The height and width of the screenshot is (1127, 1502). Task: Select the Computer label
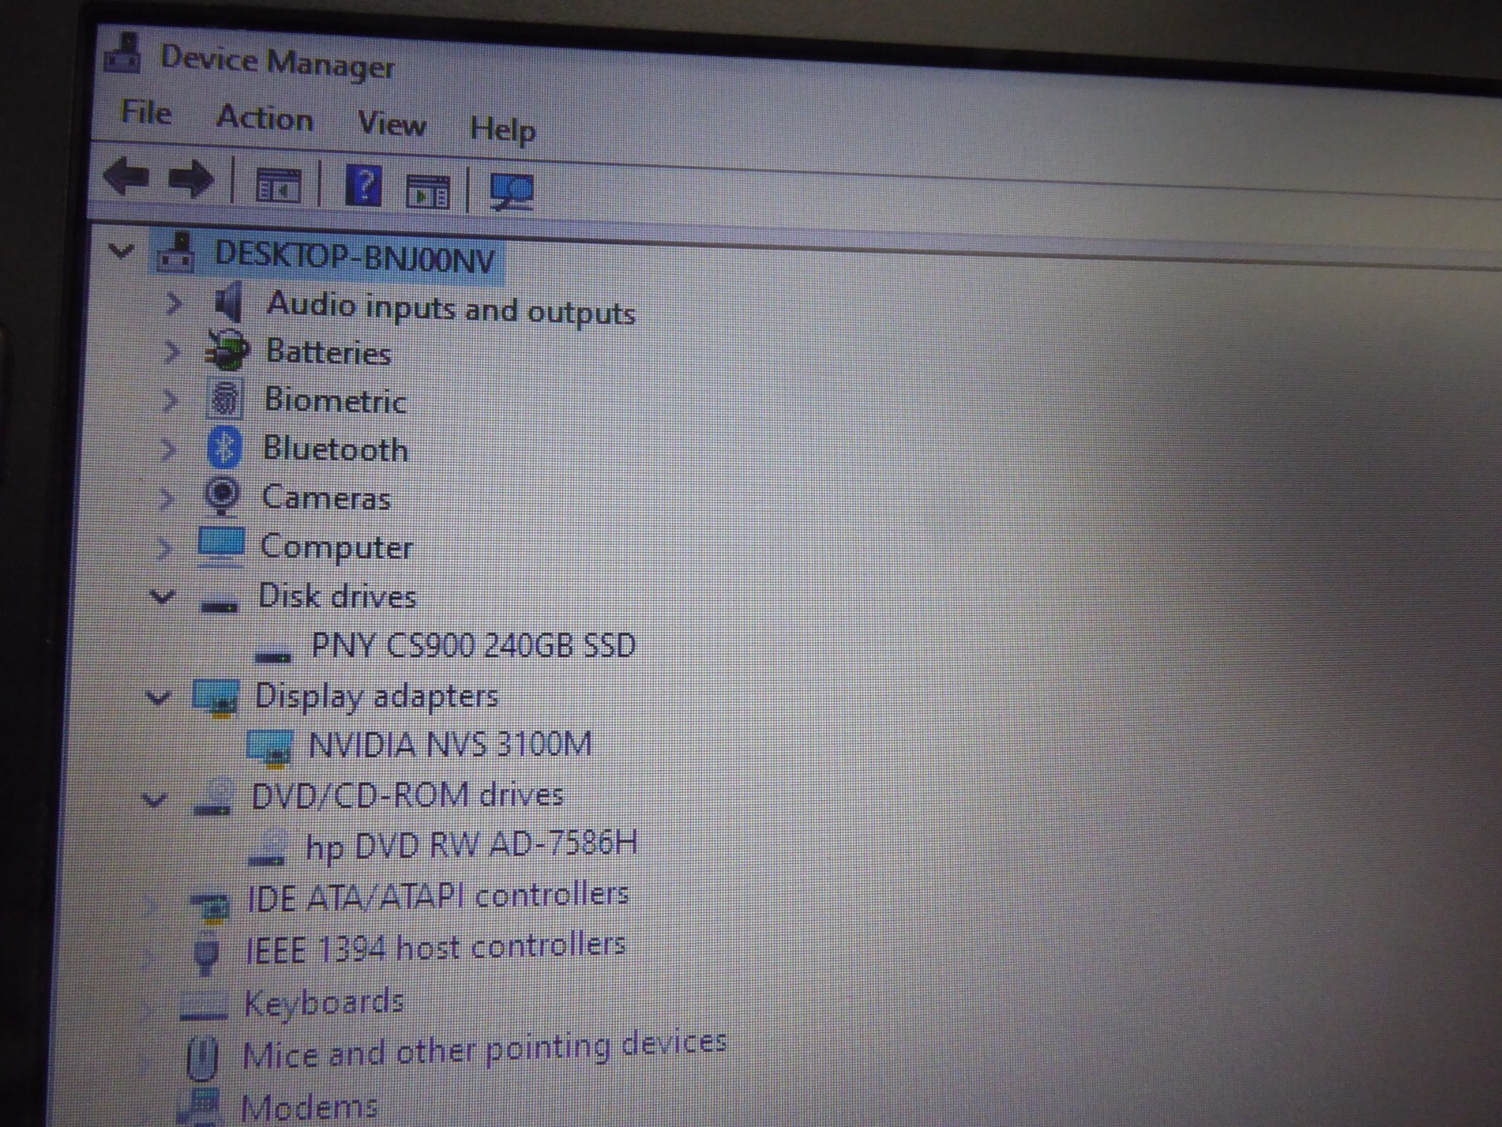tap(336, 548)
